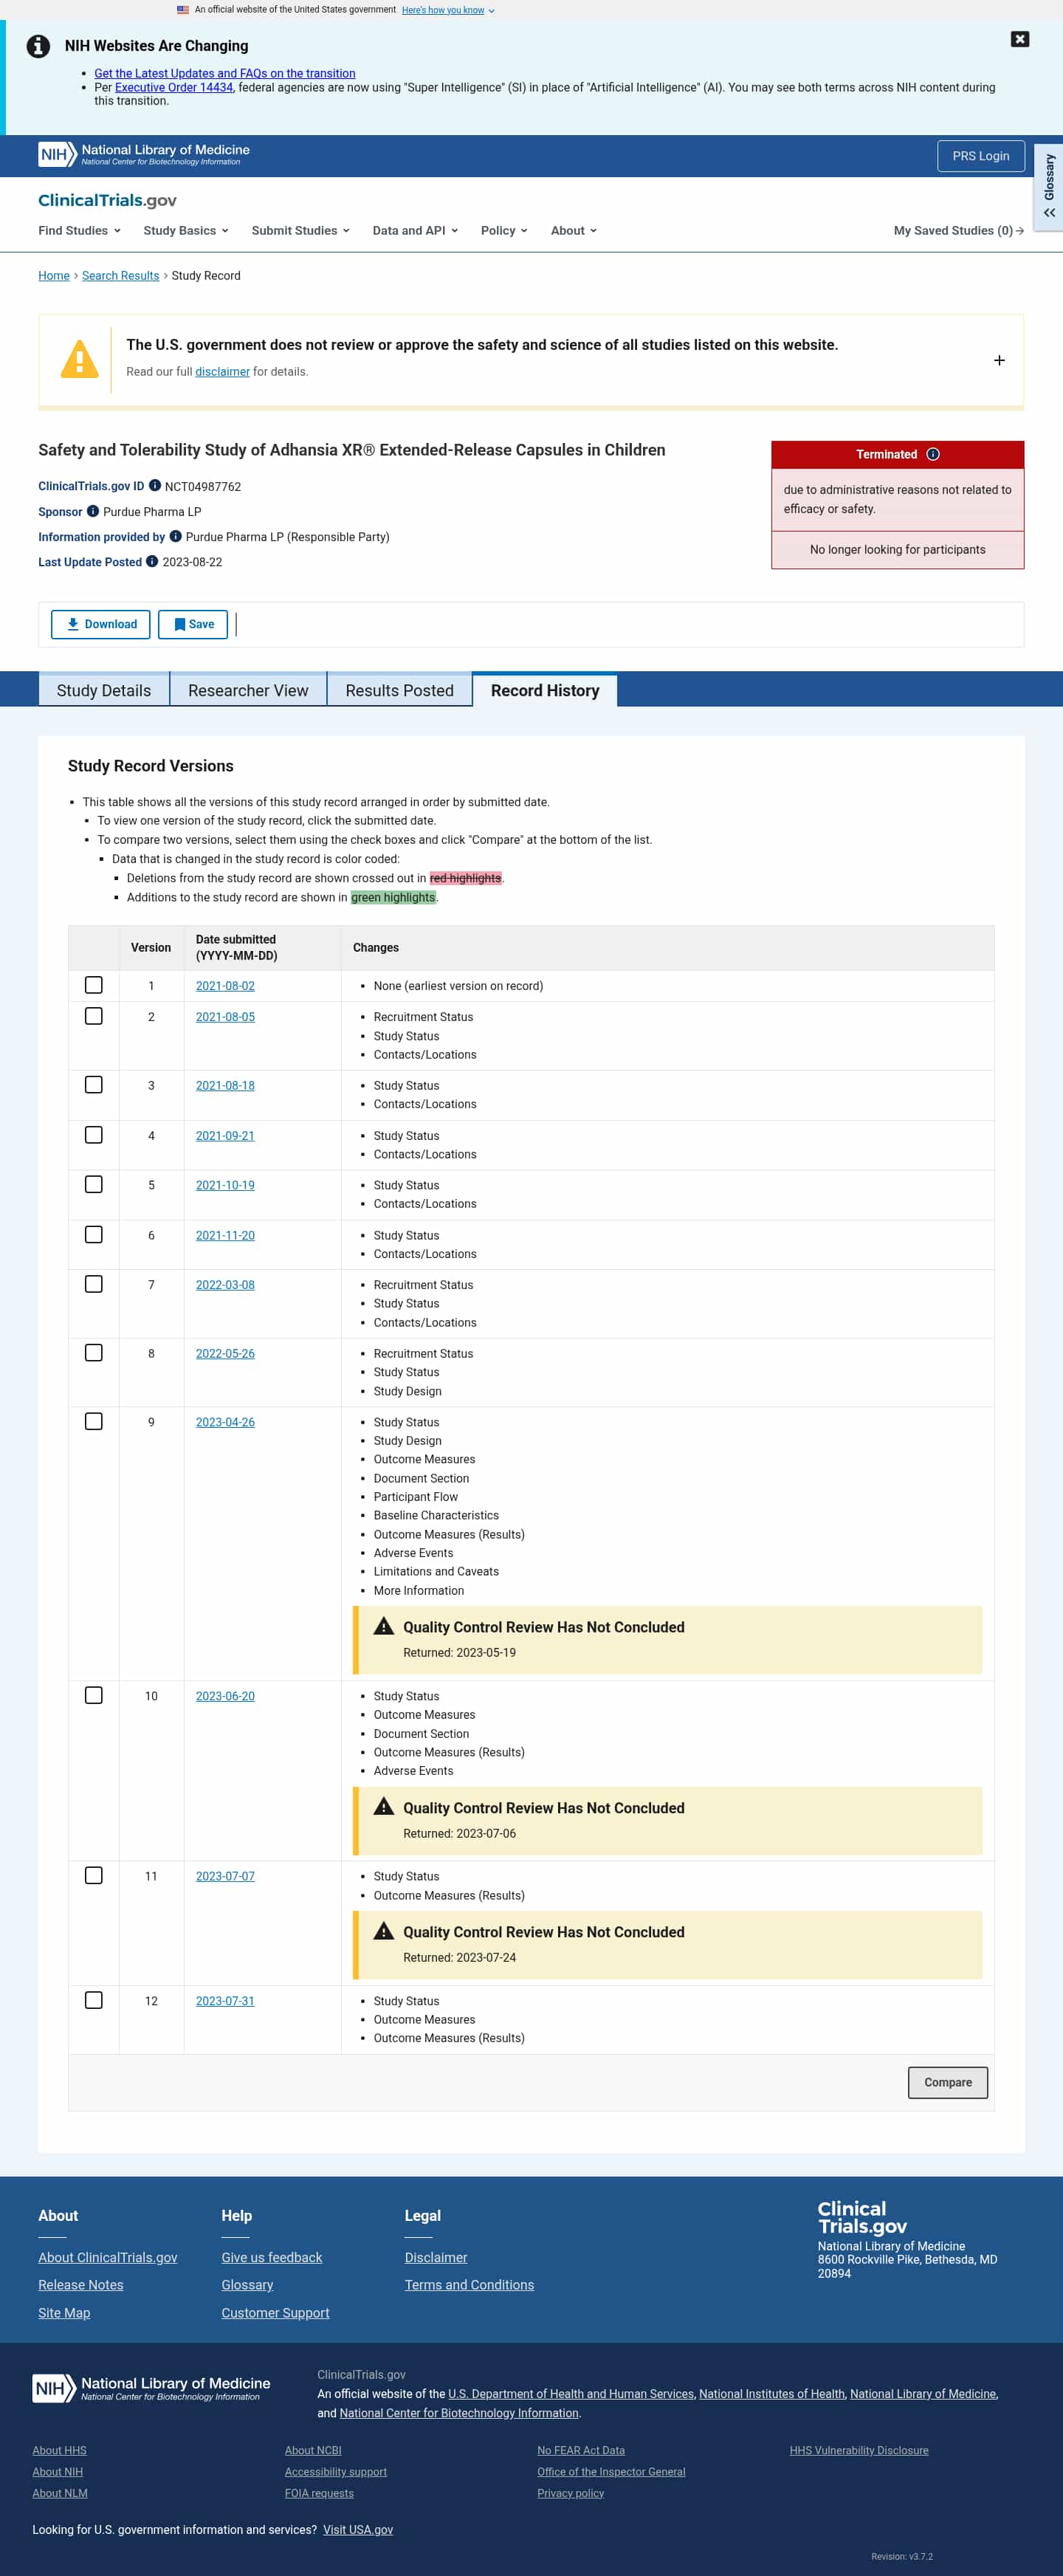Click the NIH National Library of Medicine logo

(x=144, y=154)
